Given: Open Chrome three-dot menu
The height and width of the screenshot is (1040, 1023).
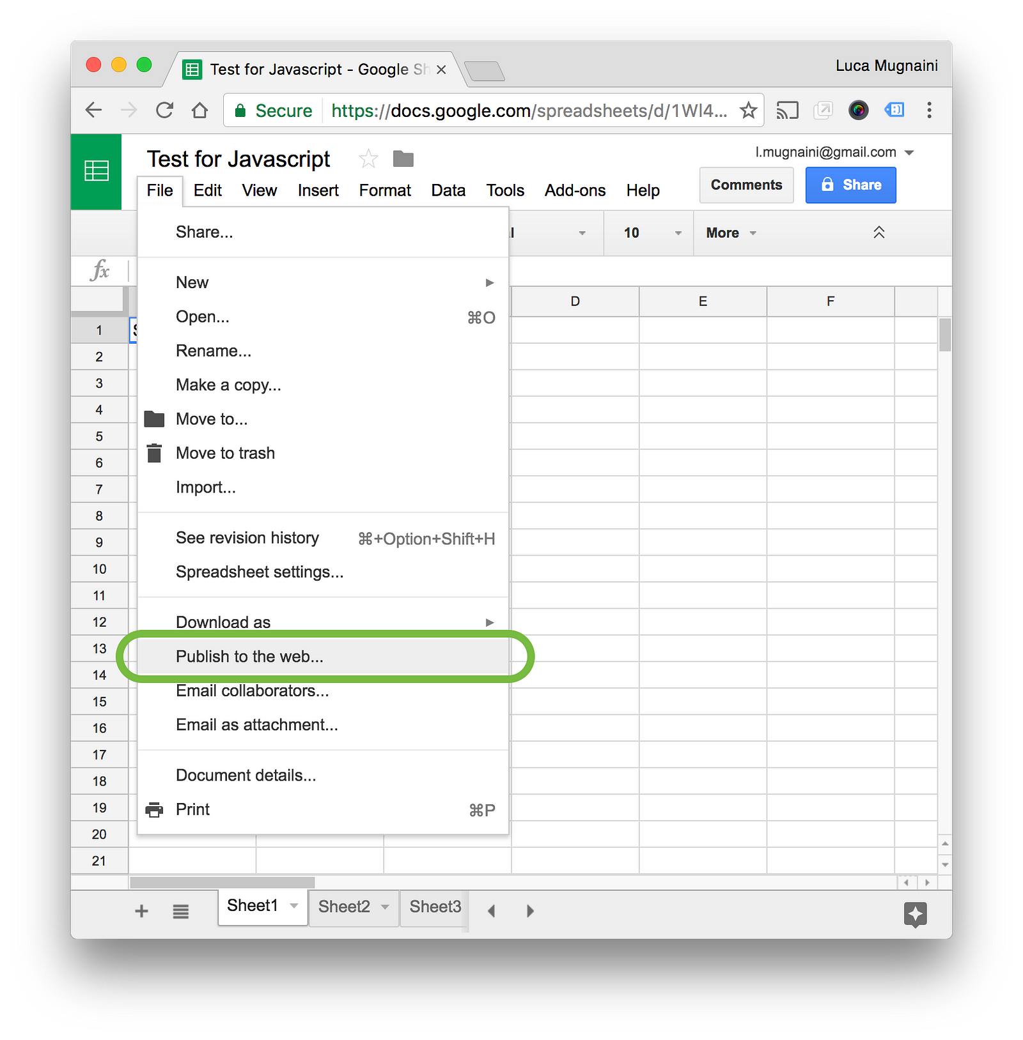Looking at the screenshot, I should click(x=929, y=111).
